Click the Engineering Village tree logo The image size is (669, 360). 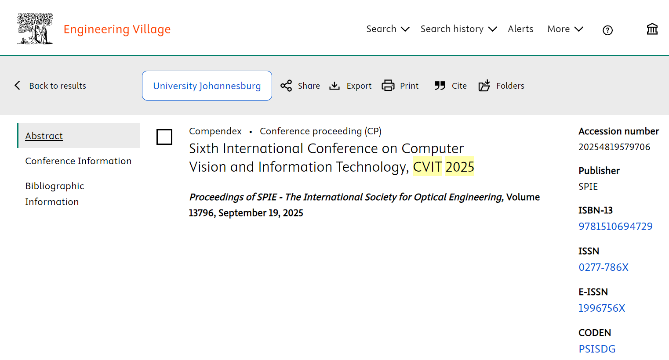pyautogui.click(x=35, y=29)
